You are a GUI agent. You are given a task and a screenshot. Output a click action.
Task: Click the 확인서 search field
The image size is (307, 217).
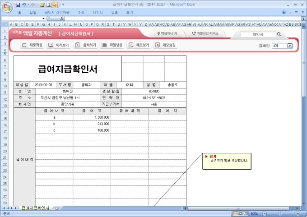tap(258, 34)
